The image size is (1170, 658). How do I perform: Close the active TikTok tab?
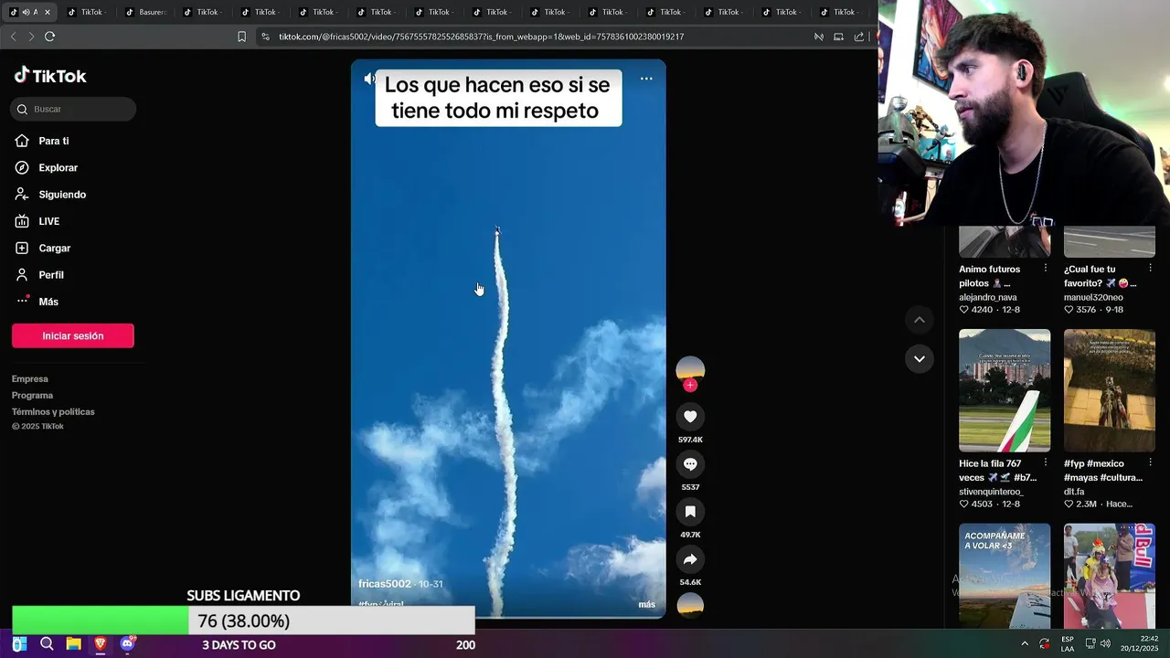pos(47,12)
